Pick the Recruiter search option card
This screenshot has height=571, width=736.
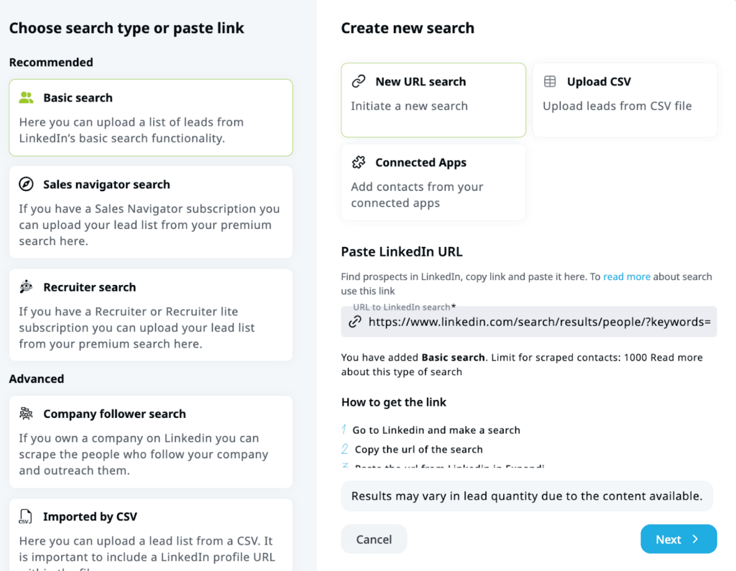150,315
